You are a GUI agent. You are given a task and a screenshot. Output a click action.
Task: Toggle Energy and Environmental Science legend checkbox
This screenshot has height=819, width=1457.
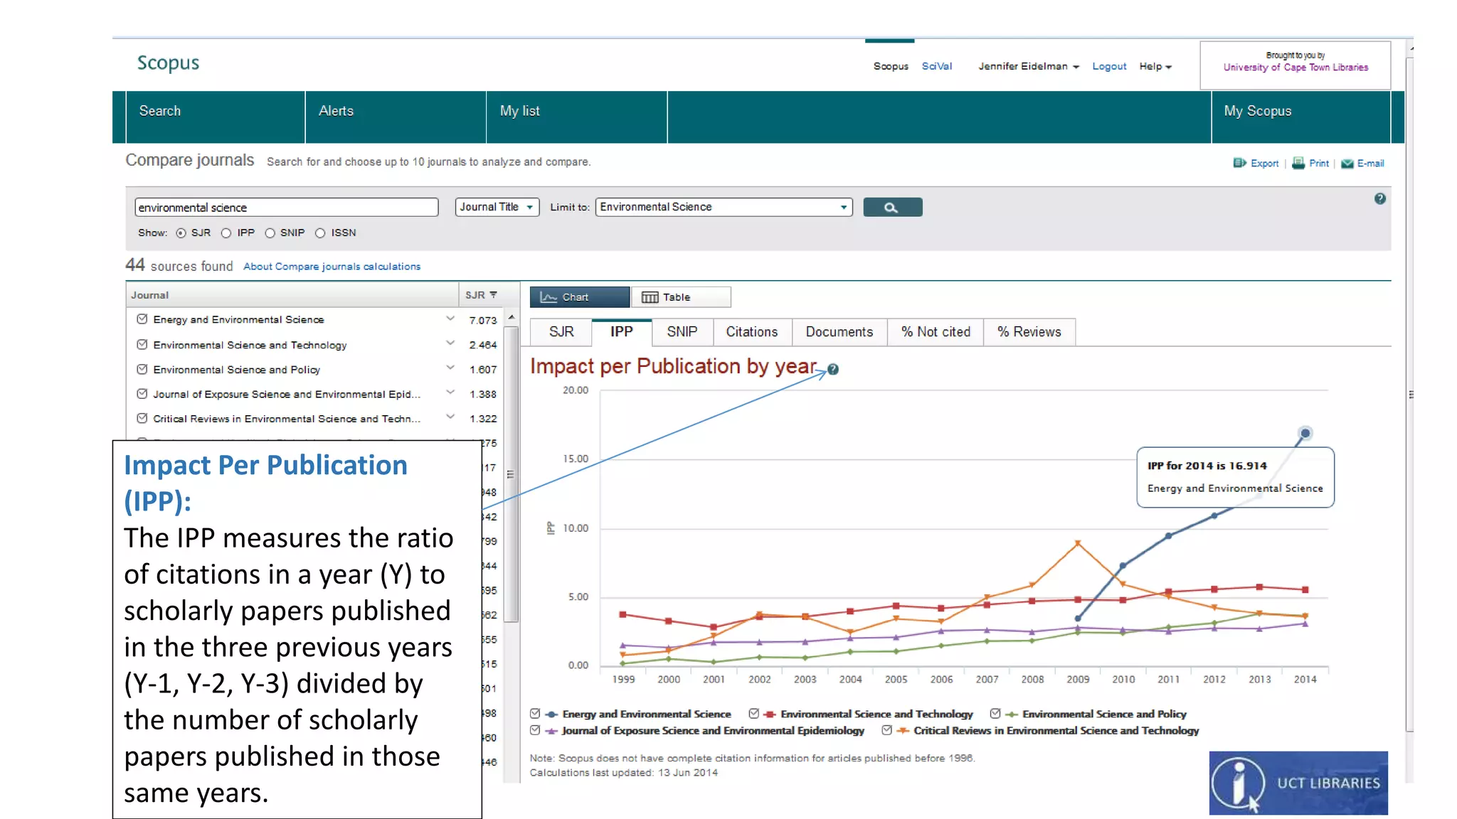click(535, 713)
